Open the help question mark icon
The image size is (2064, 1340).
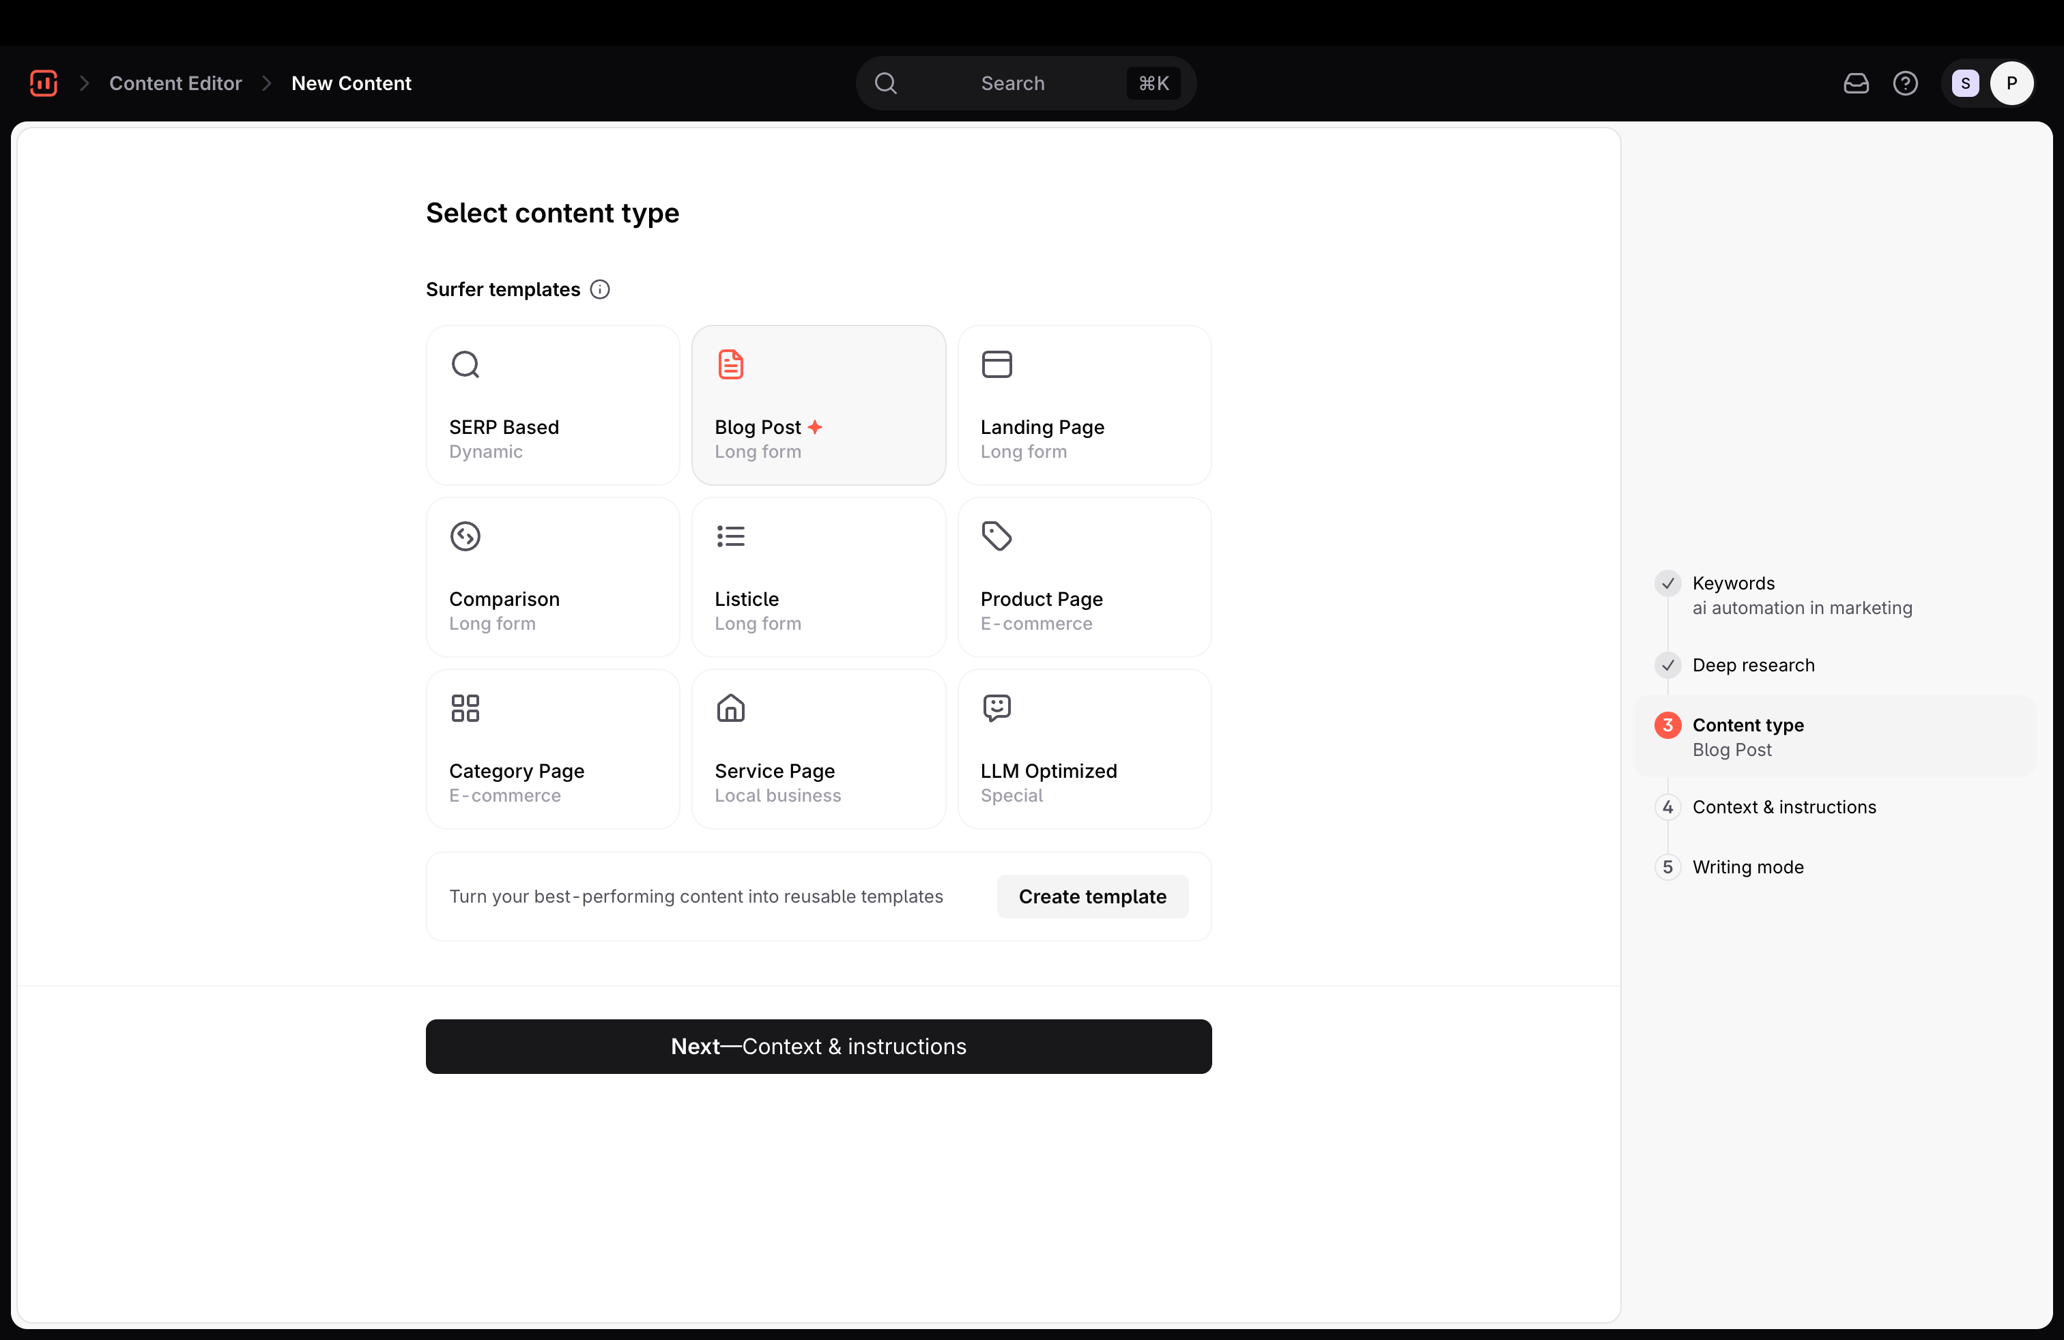1905,83
